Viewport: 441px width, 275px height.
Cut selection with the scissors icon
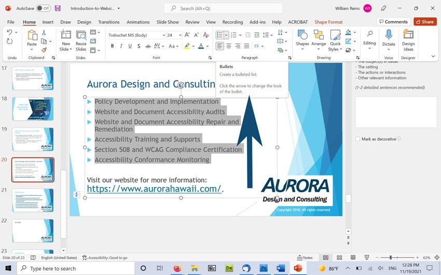44,33
